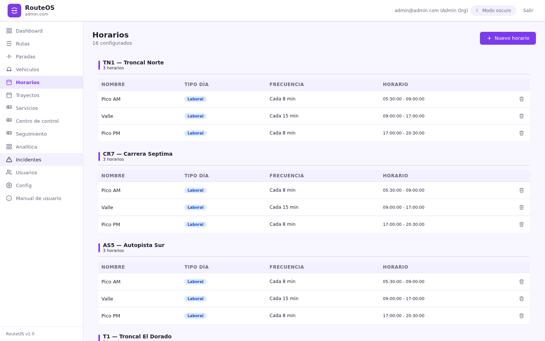Open Vehiculos section
The height and width of the screenshot is (341, 545).
click(x=42, y=69)
